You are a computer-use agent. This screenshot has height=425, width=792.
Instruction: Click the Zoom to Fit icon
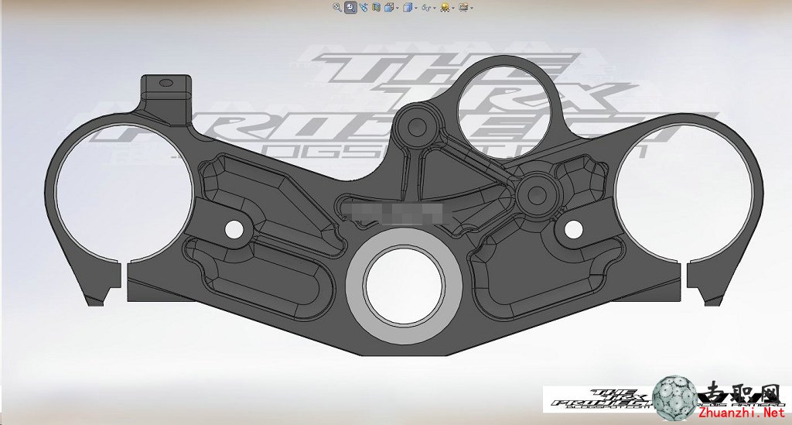point(337,7)
